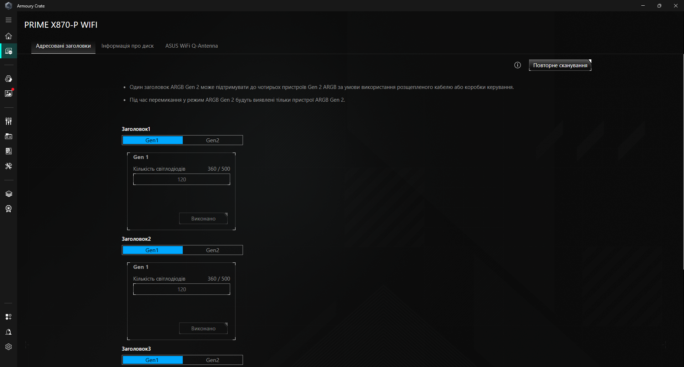This screenshot has width=684, height=367.
Task: Open the star badge icon in the sidebar
Action: [x=9, y=209]
